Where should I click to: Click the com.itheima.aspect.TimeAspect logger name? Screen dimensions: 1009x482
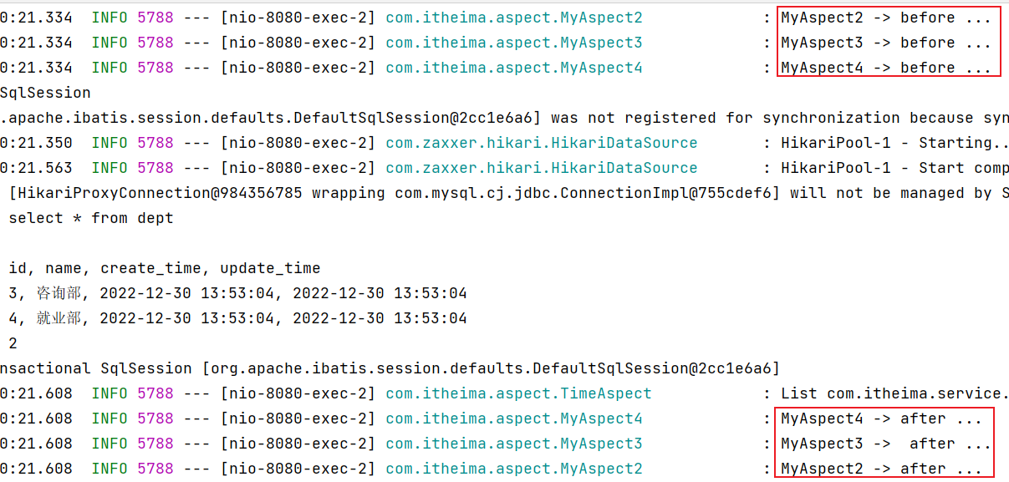pyautogui.click(x=518, y=393)
